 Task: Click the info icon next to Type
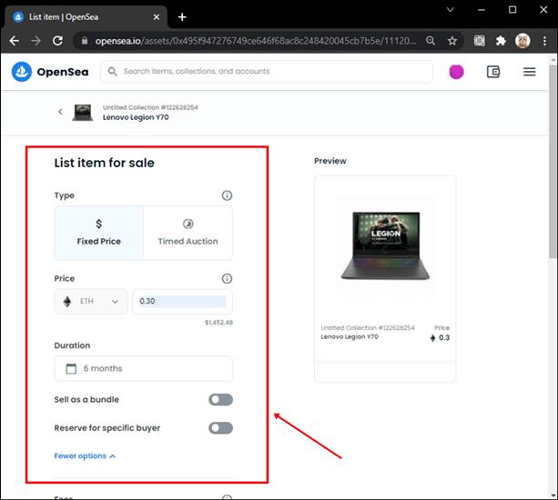[x=227, y=195]
